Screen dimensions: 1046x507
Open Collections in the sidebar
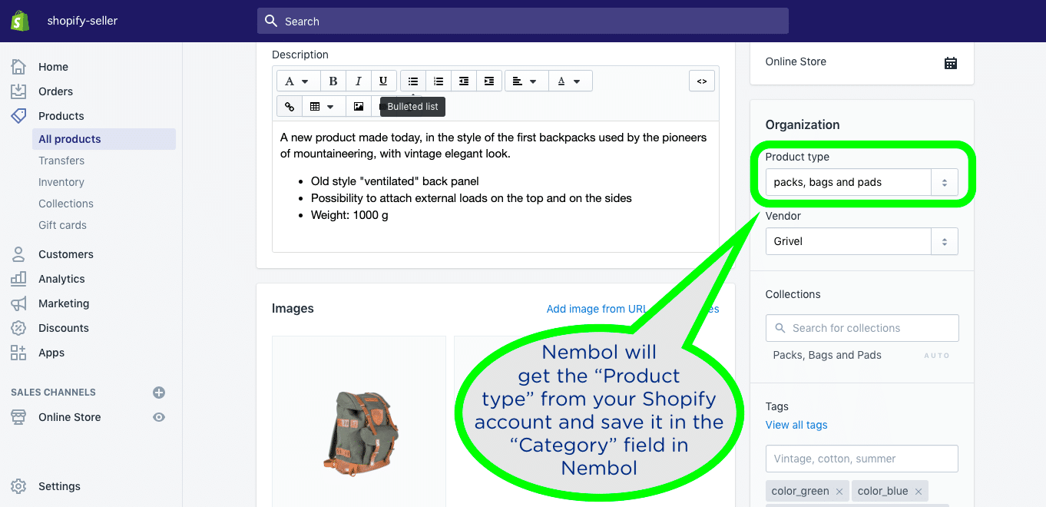(66, 204)
